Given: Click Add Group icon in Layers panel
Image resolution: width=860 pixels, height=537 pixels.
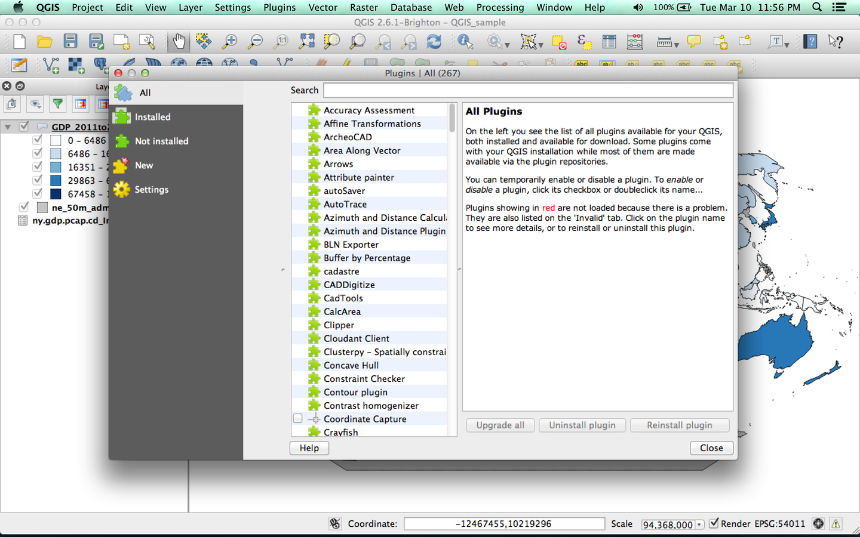Looking at the screenshot, I should [11, 104].
